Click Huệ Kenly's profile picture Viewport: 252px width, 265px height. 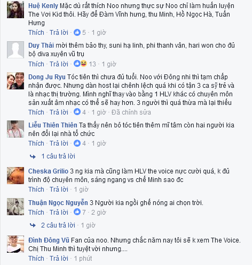[x=15, y=10]
